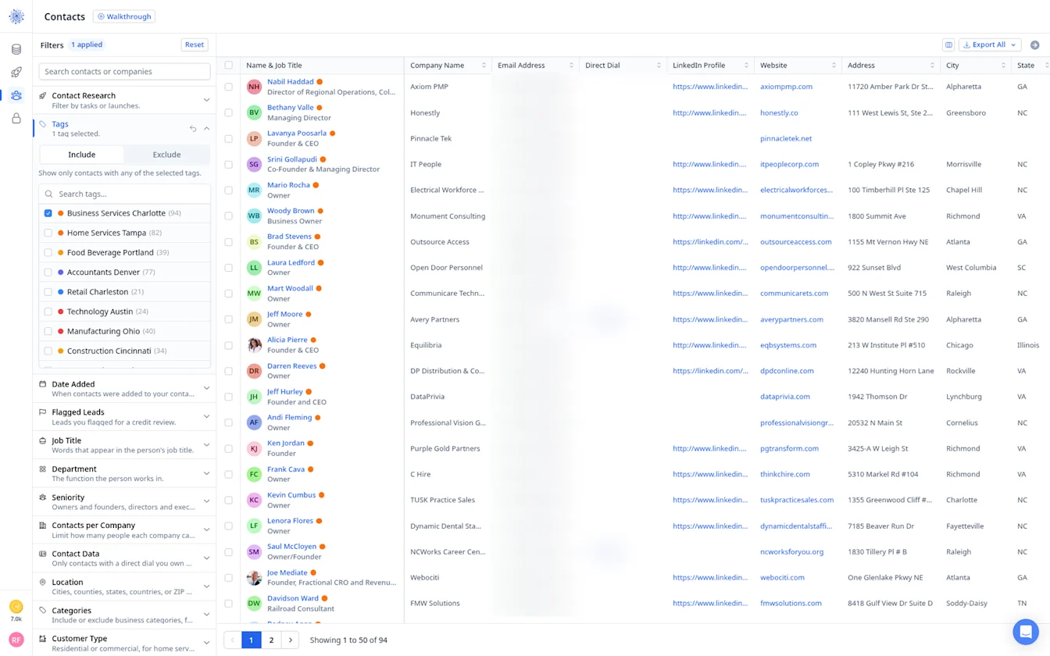Start the Walkthrough

(124, 16)
